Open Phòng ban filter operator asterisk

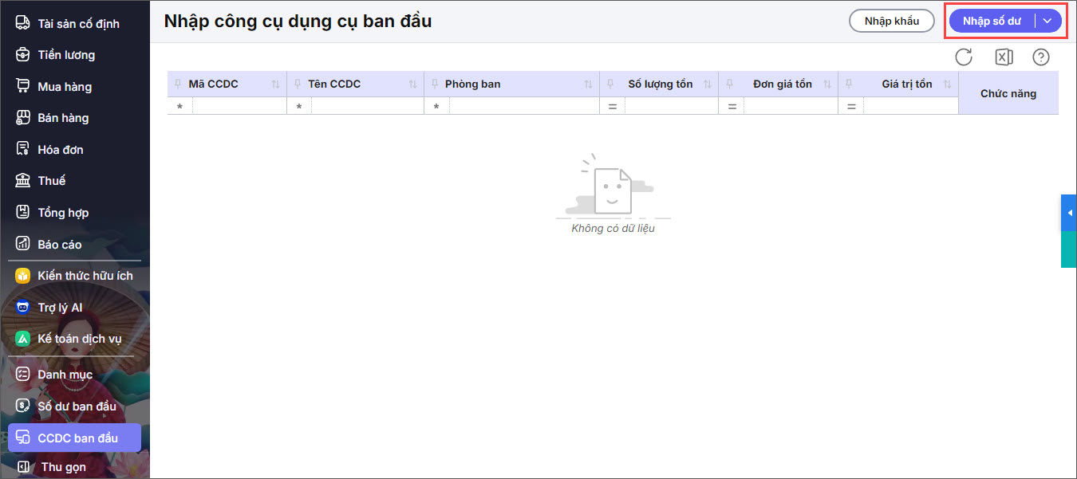tap(436, 106)
